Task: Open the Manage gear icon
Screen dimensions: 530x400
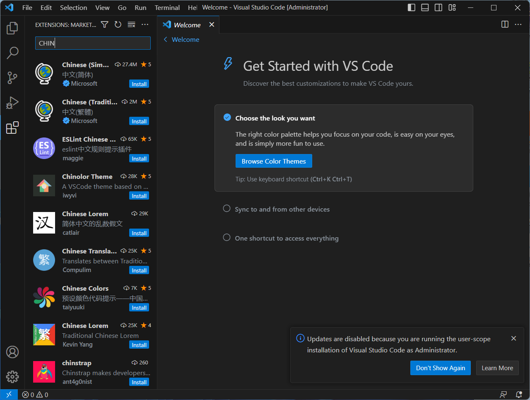Action: point(12,376)
